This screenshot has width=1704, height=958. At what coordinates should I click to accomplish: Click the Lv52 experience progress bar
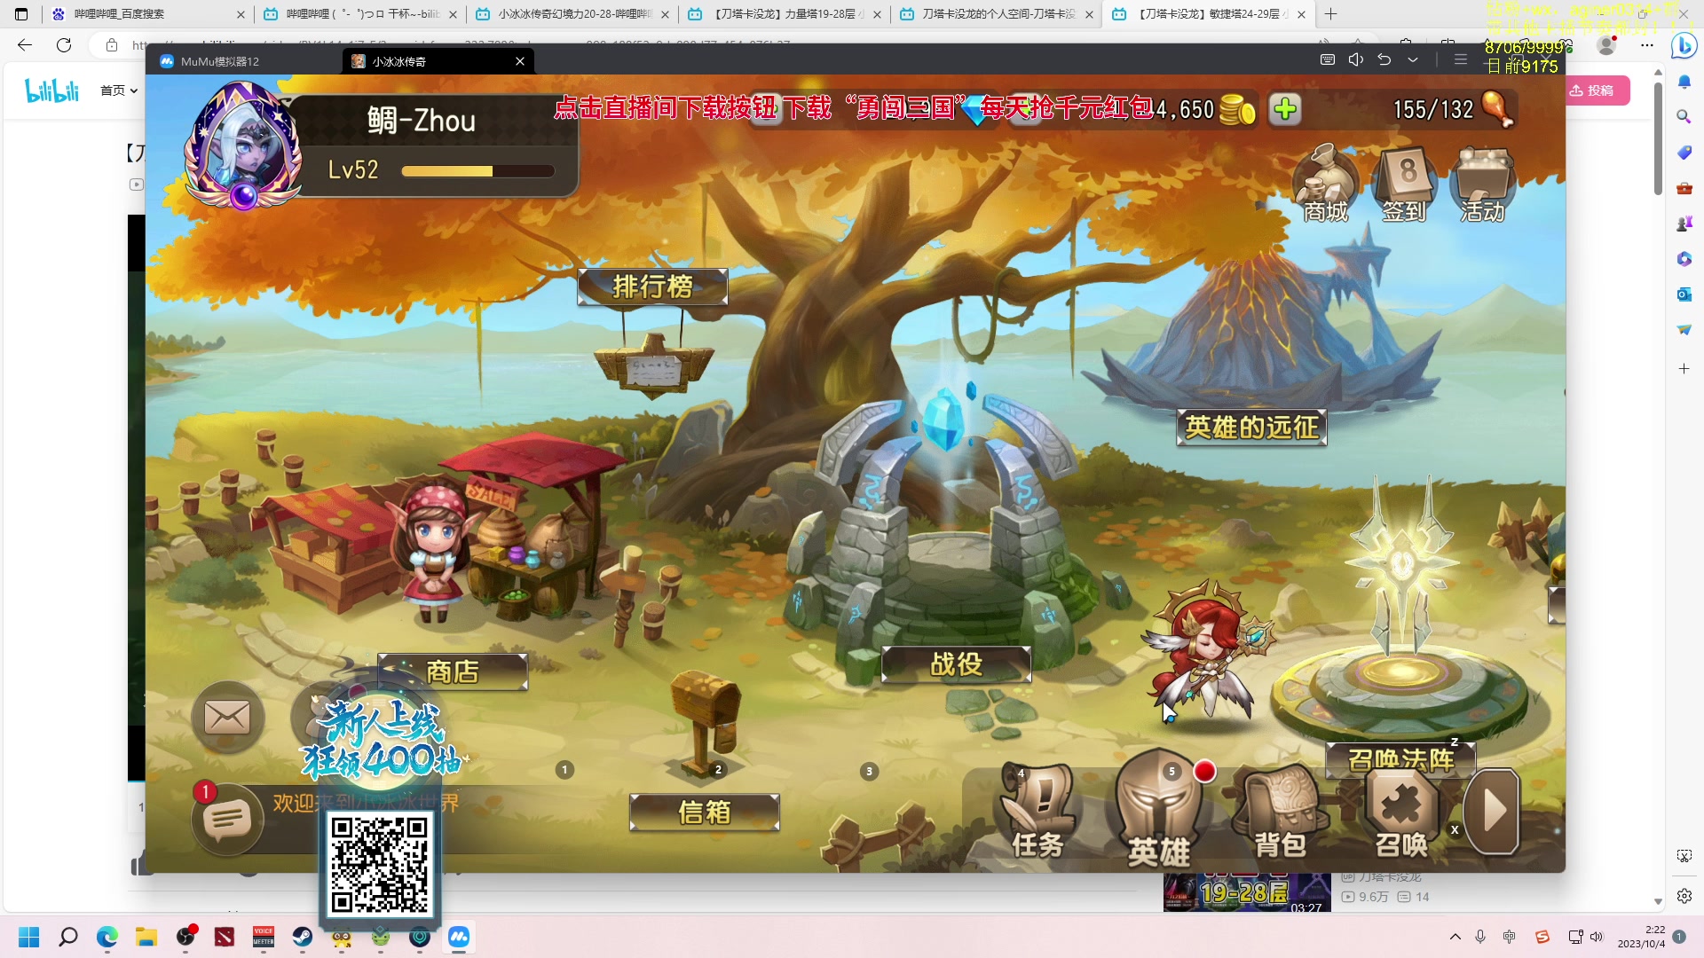click(477, 171)
